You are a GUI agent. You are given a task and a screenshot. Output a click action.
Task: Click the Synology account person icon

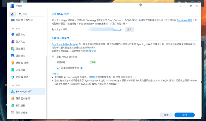pos(13,91)
